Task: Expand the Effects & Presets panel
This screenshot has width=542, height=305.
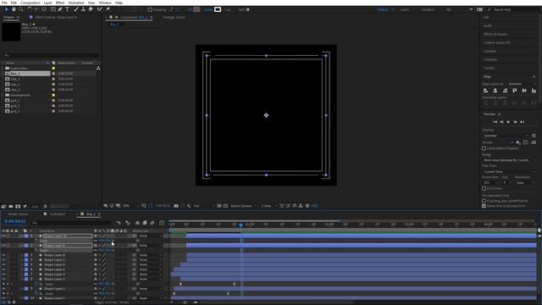Action: point(495,34)
